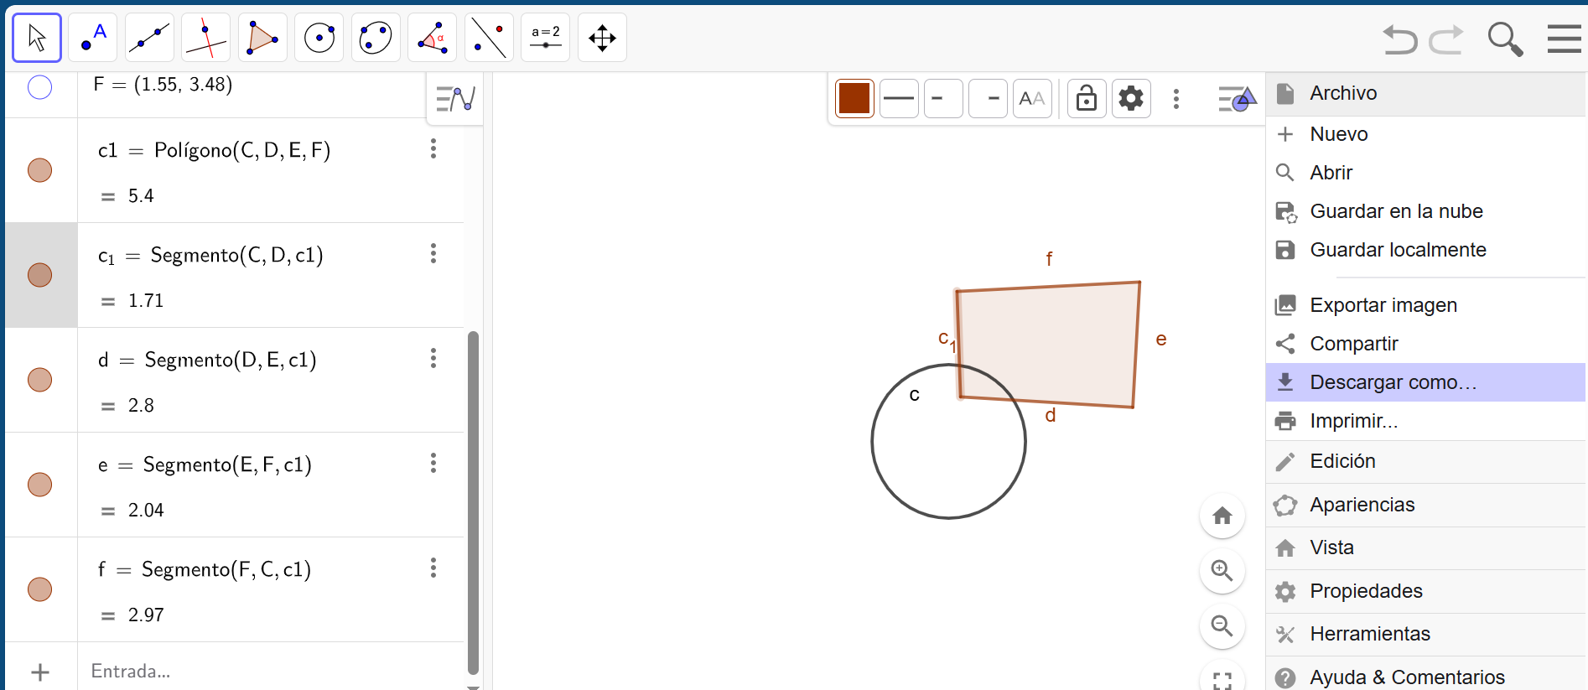Select Exportar imagen menu entry

[x=1383, y=305]
